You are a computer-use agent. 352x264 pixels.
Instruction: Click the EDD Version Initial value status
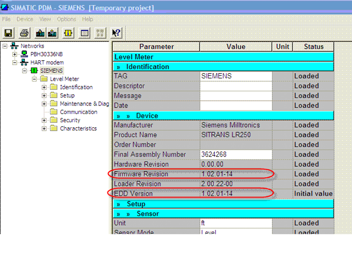click(x=313, y=194)
